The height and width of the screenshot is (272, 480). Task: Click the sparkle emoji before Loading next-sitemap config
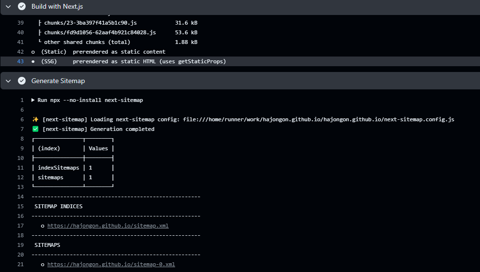click(x=35, y=119)
